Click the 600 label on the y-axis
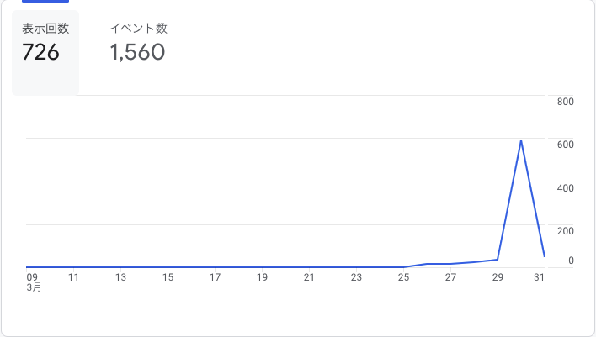This screenshot has height=337, width=596. [565, 145]
